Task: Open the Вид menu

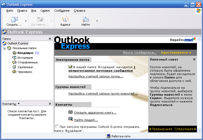Action: [34, 11]
